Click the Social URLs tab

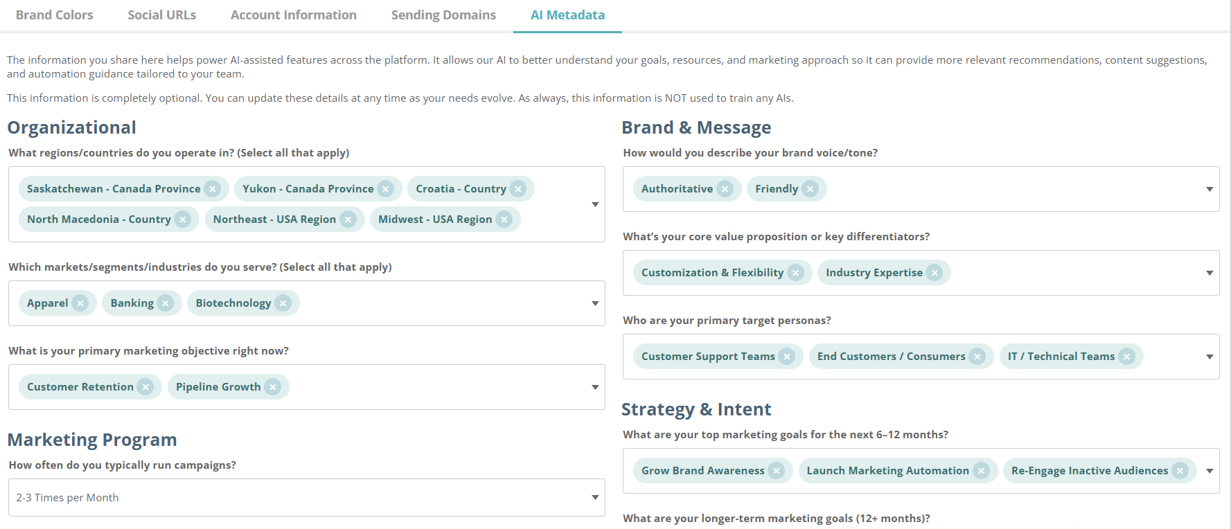[161, 15]
